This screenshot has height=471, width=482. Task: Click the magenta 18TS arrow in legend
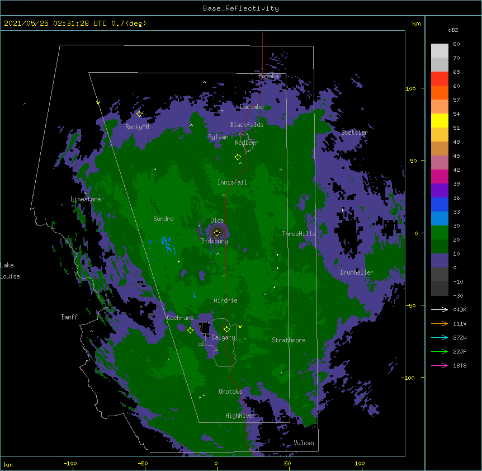point(440,365)
